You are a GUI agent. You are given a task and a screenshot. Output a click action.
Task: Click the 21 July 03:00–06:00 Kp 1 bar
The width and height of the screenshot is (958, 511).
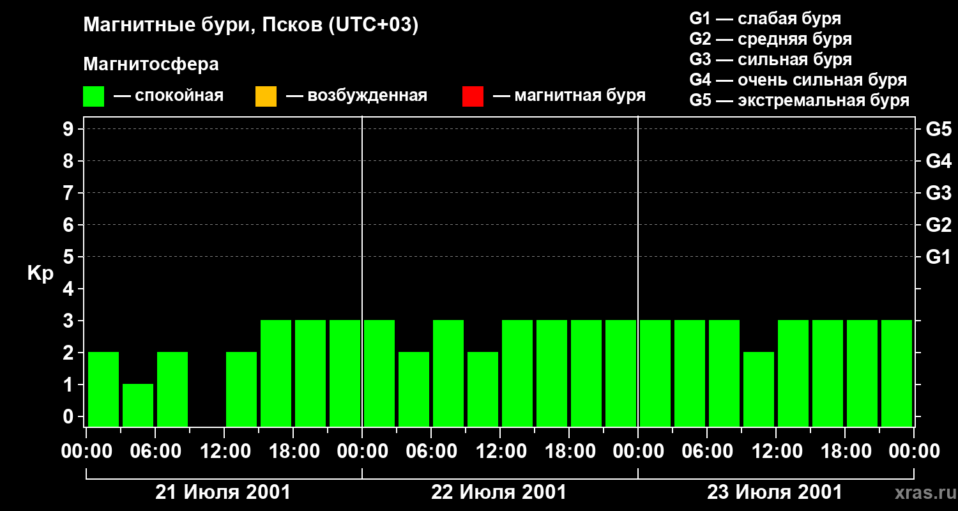pos(138,405)
